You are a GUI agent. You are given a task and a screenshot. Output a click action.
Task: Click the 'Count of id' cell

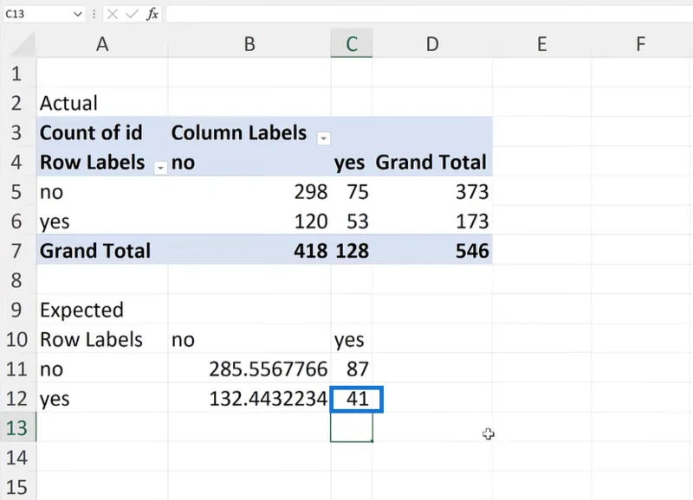(x=102, y=132)
